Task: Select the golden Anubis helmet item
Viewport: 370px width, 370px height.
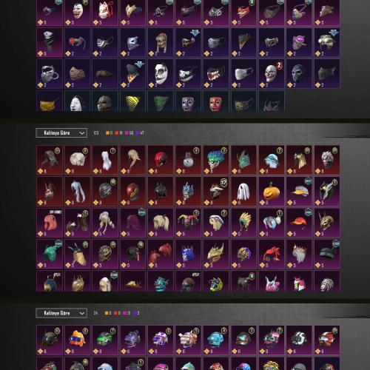Action: point(327,223)
